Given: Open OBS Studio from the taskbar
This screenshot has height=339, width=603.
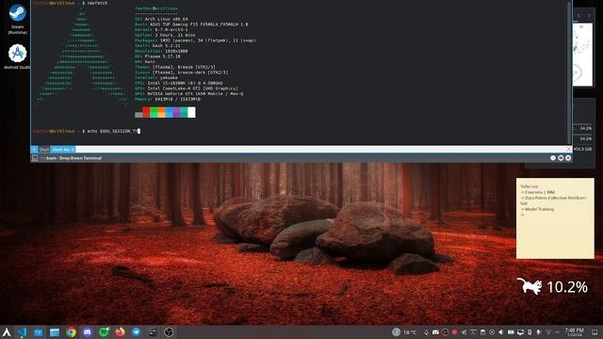Looking at the screenshot, I should click(169, 332).
